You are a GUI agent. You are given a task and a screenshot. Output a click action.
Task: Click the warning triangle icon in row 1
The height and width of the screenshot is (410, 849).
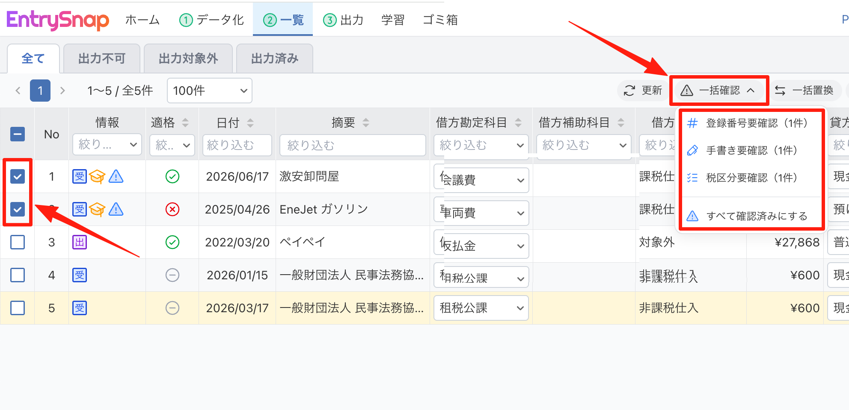pyautogui.click(x=116, y=176)
